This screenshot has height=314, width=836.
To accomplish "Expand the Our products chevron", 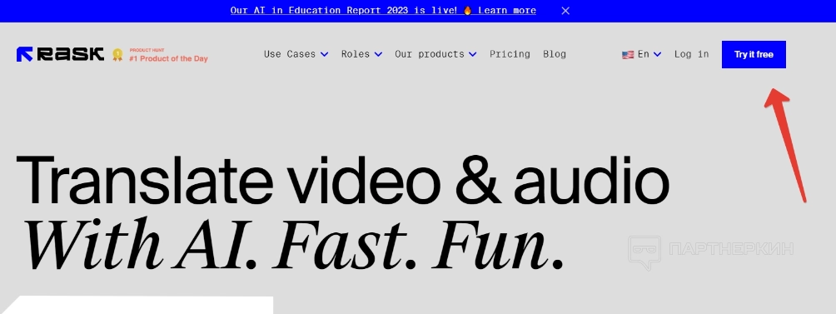I will [x=472, y=54].
